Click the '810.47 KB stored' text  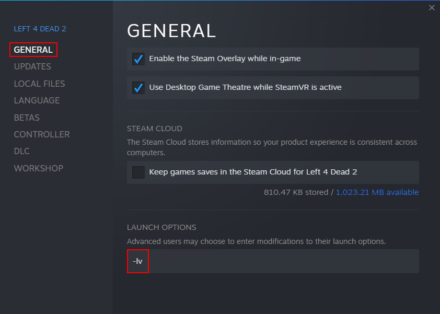point(295,192)
